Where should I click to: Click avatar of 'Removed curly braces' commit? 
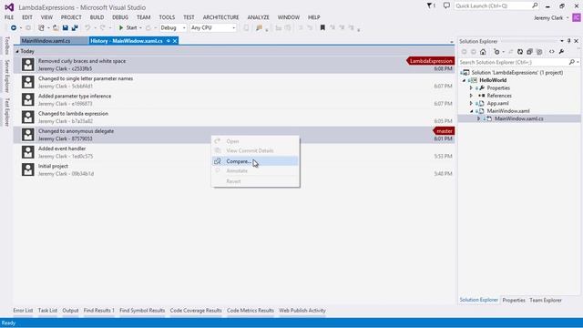pyautogui.click(x=28, y=65)
